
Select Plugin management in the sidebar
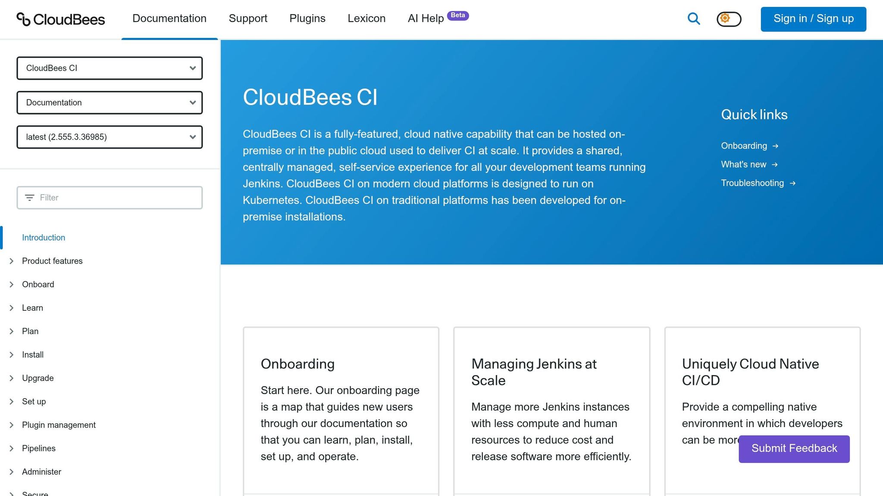click(59, 425)
